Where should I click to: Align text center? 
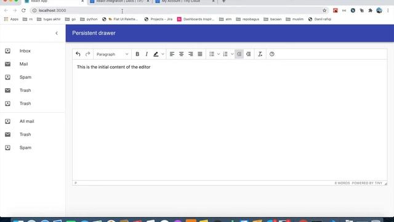tap(181, 54)
